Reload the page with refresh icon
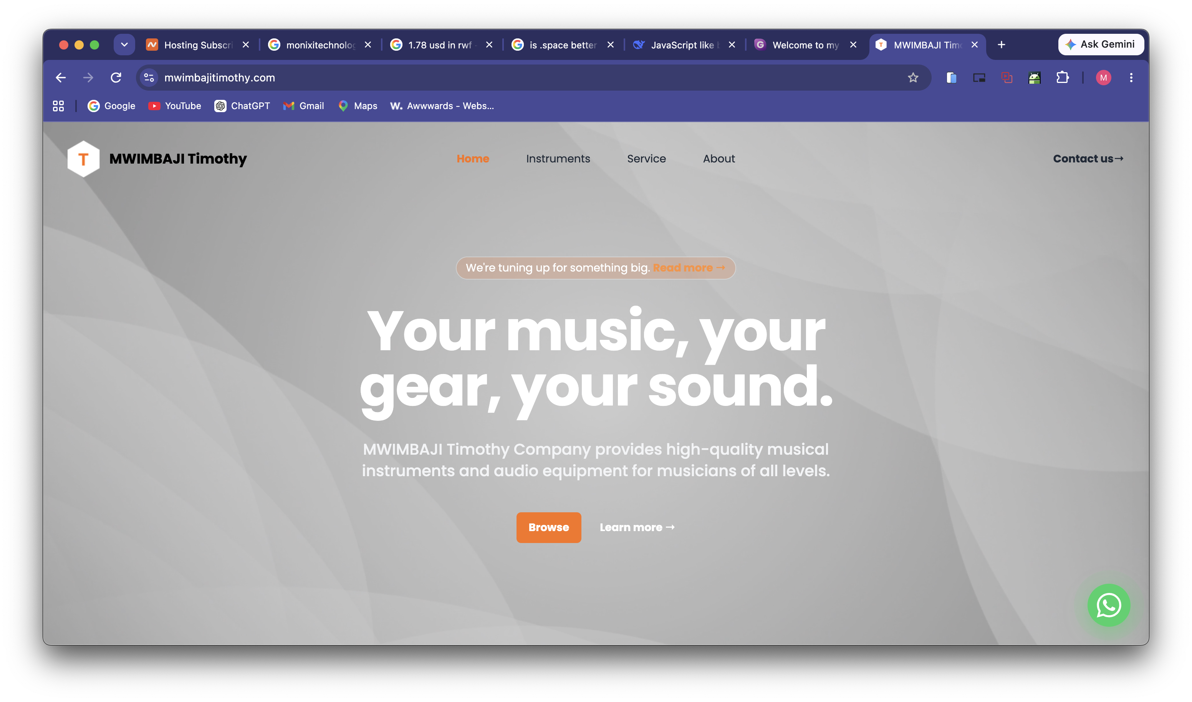The height and width of the screenshot is (702, 1192). coord(116,78)
